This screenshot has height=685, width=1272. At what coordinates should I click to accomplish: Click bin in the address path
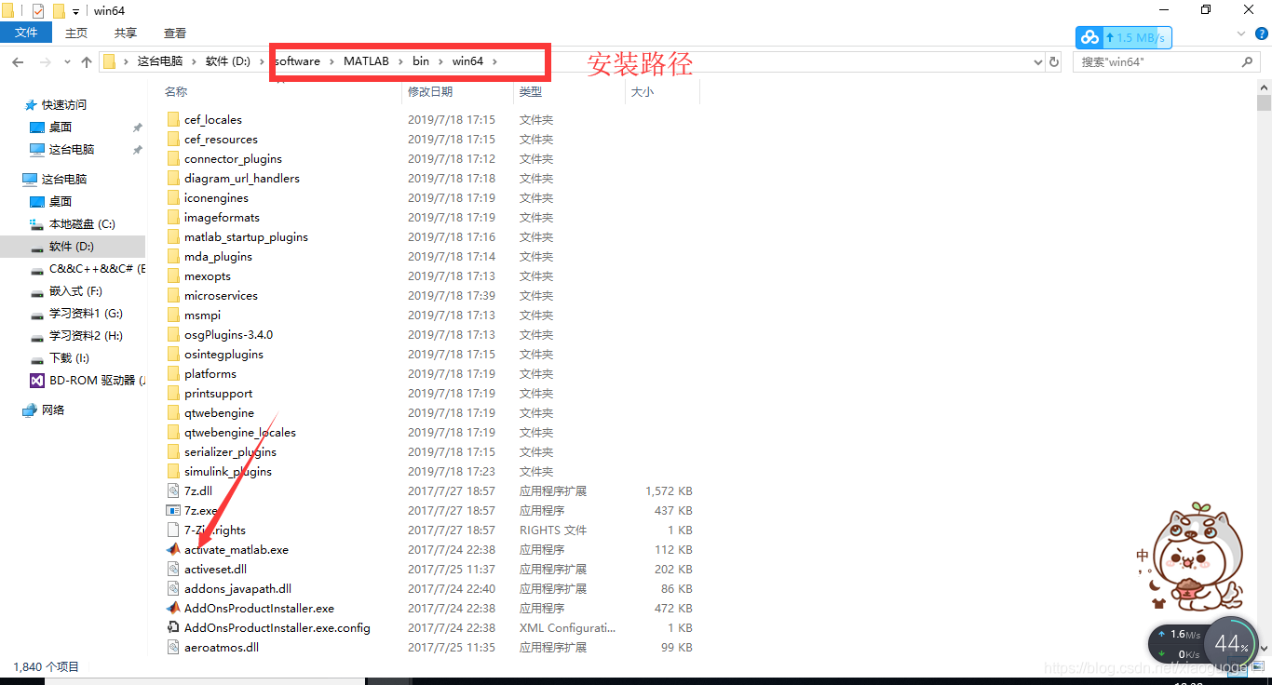(421, 61)
